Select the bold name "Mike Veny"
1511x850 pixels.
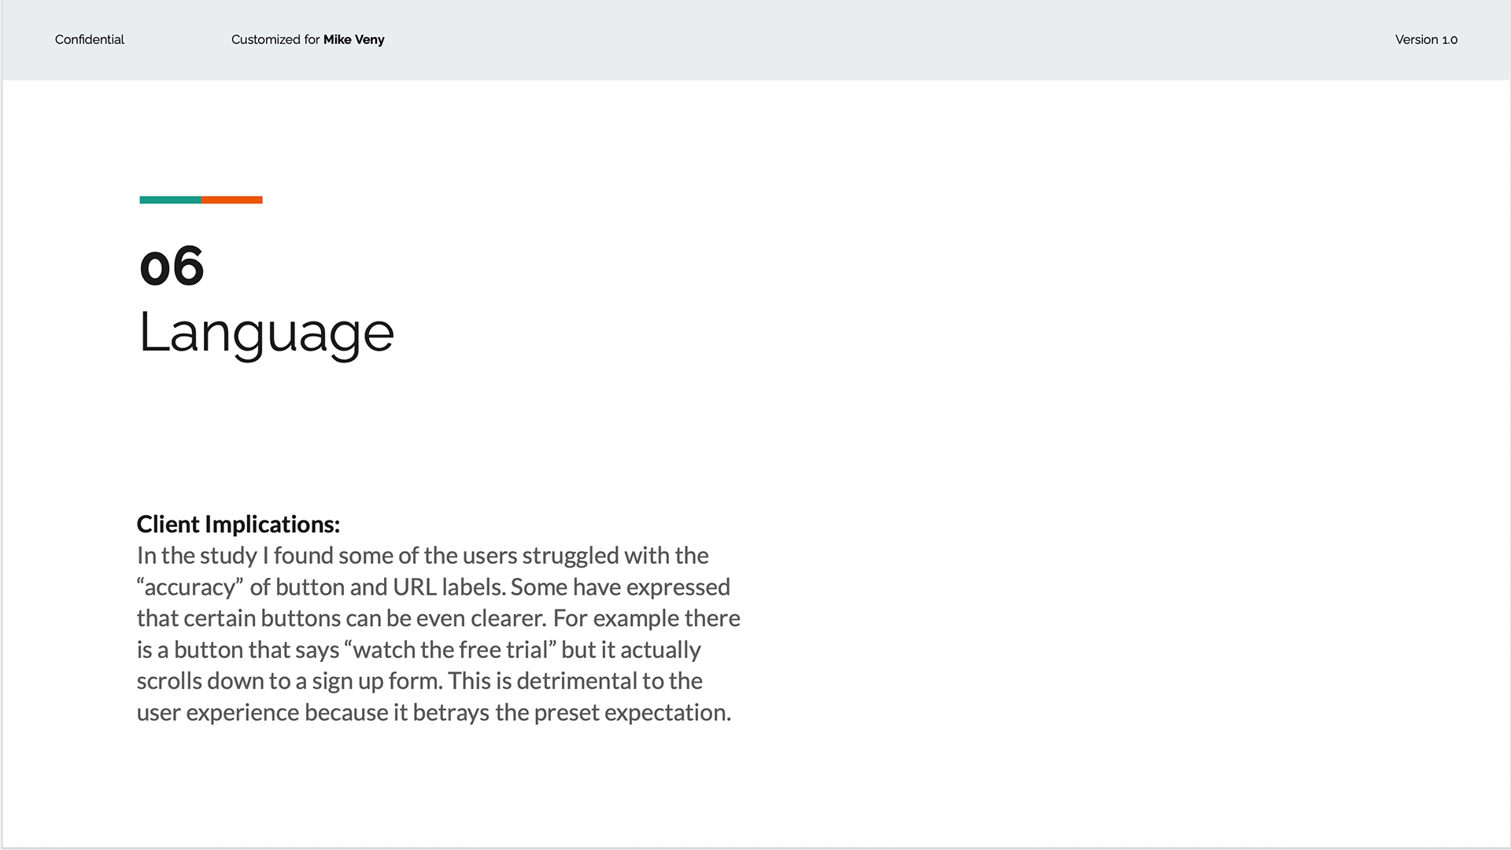[x=353, y=39]
